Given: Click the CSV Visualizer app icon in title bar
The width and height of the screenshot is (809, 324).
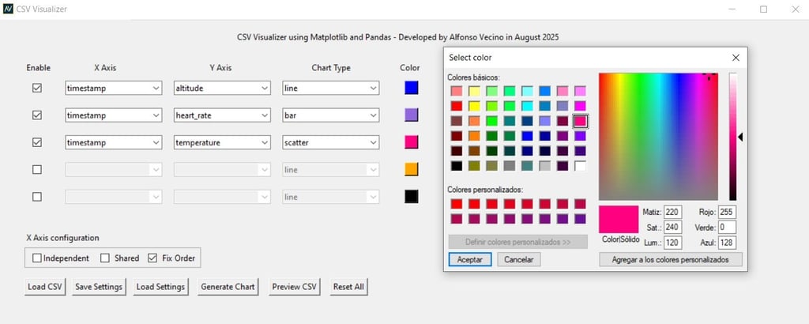Looking at the screenshot, I should pyautogui.click(x=8, y=9).
